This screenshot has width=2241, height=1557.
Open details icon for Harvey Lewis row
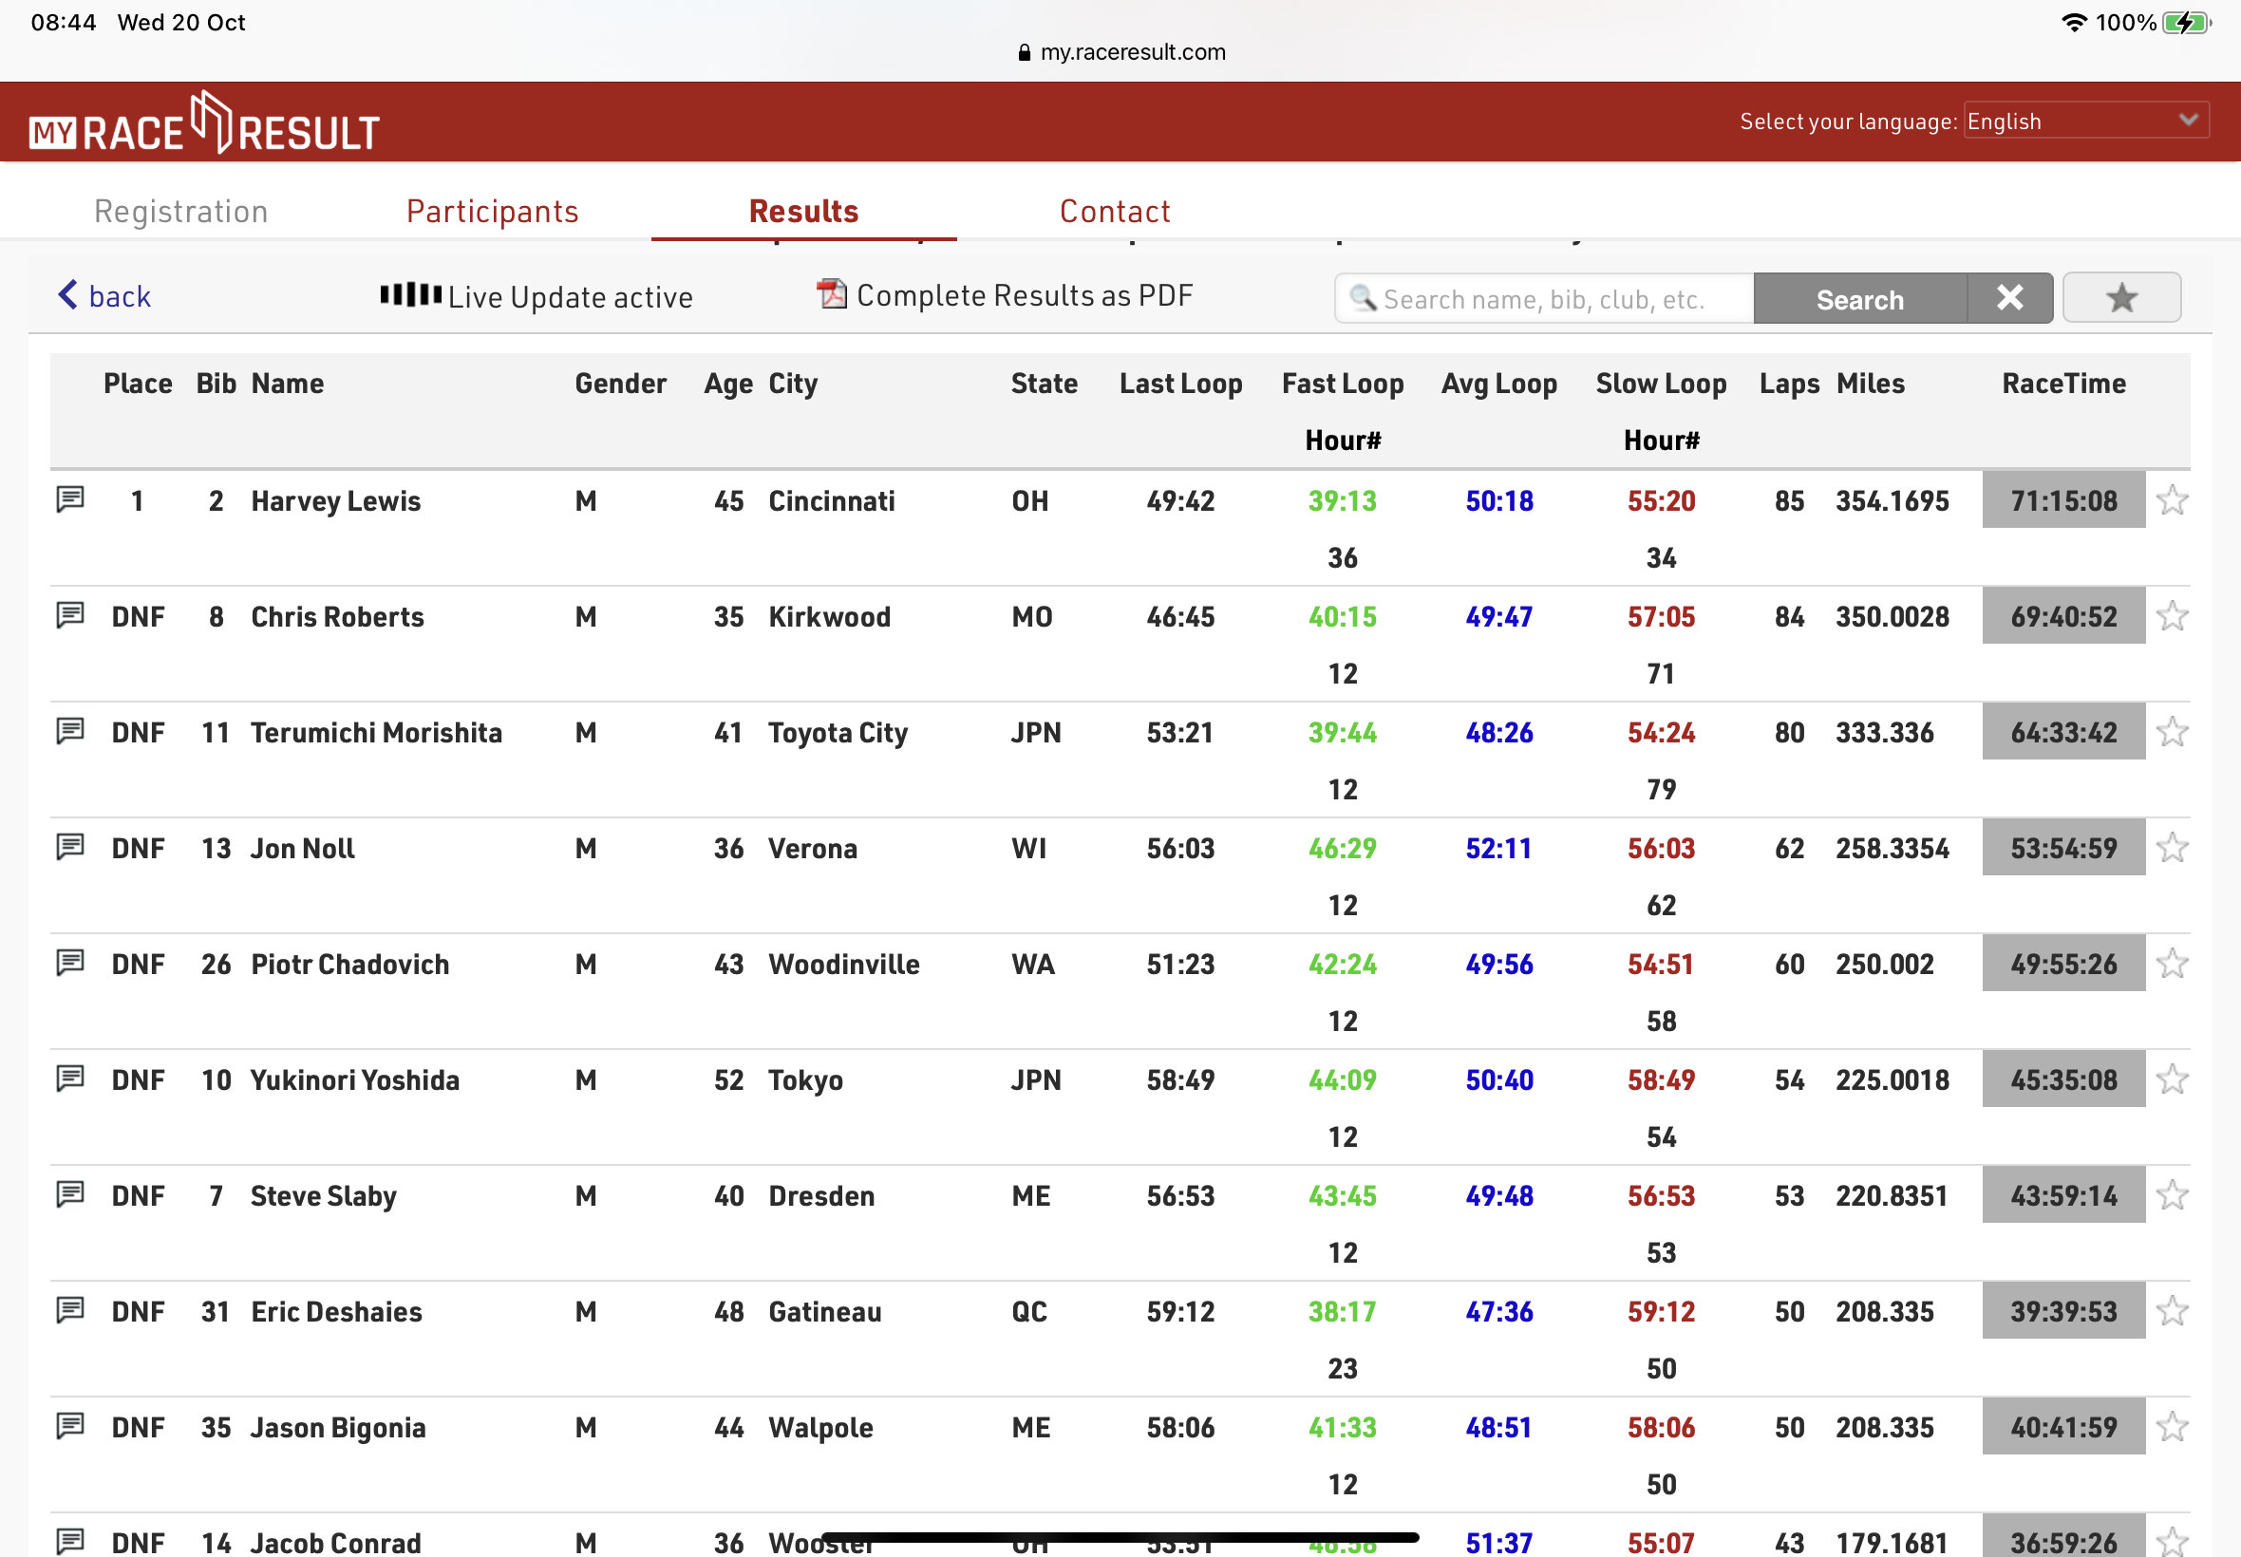(x=70, y=499)
